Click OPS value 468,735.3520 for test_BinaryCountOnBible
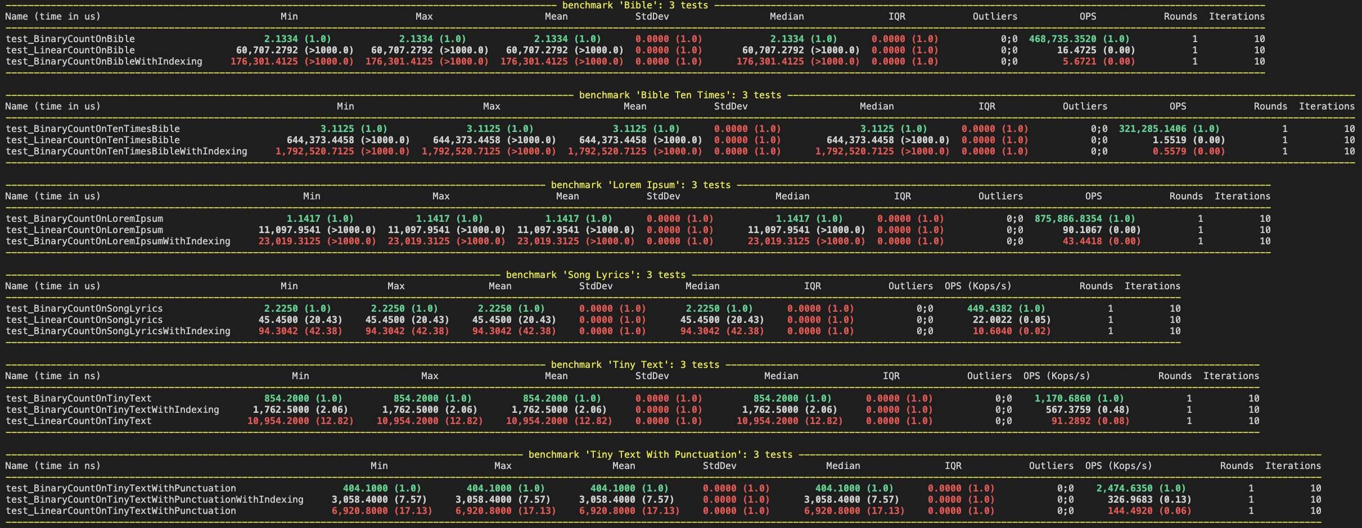This screenshot has width=1362, height=528. [x=1063, y=39]
